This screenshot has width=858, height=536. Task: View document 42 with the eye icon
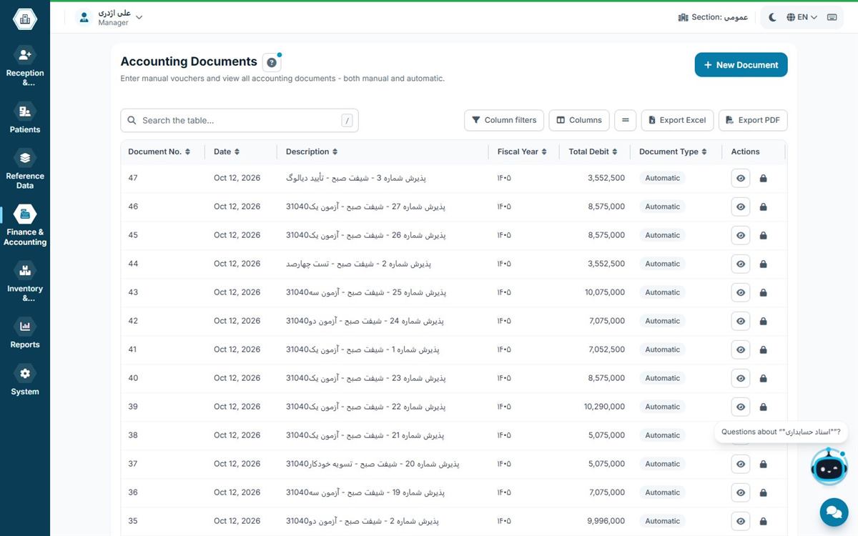[741, 322]
